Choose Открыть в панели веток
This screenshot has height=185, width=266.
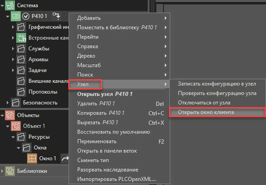coord(119,151)
